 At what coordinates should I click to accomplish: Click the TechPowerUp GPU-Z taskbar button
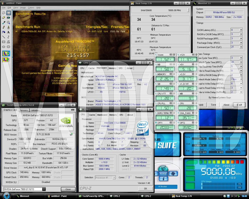pyautogui.click(x=91, y=196)
